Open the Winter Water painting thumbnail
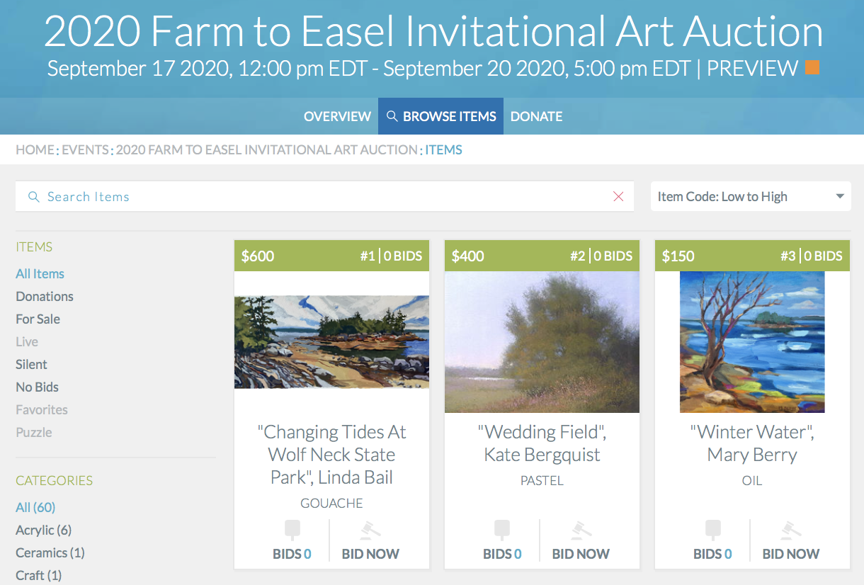The height and width of the screenshot is (585, 864). point(752,342)
